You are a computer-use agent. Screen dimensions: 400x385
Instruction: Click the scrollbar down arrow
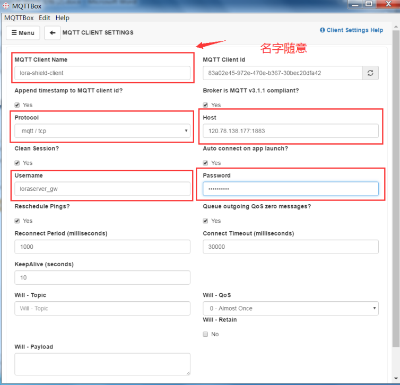click(x=396, y=379)
